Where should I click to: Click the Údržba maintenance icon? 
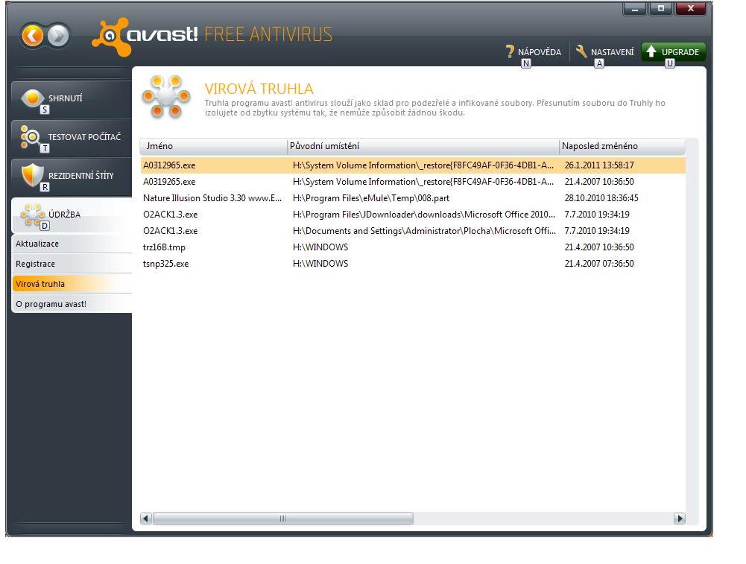tap(32, 215)
